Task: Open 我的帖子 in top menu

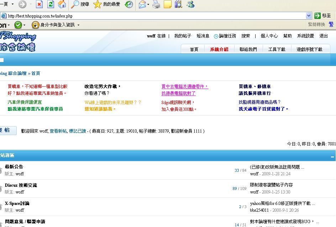Action: click(183, 36)
